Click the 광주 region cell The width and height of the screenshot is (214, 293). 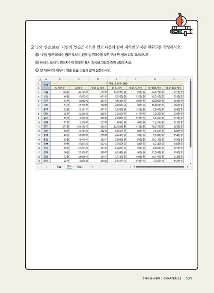(x=46, y=109)
